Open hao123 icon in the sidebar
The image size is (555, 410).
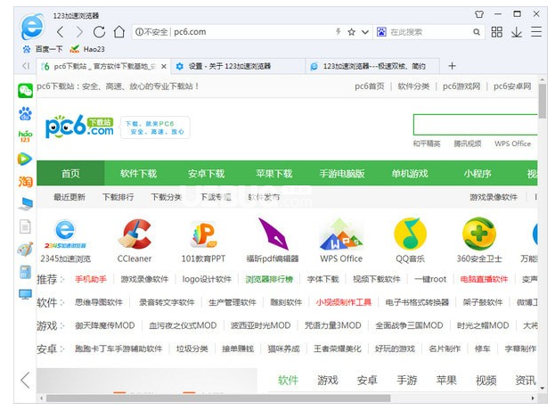tap(25, 136)
